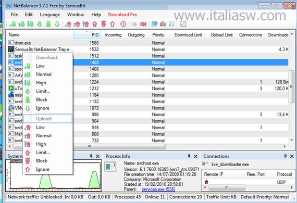Click the settings tools toolbar icon
297x203 pixels.
click(x=171, y=24)
